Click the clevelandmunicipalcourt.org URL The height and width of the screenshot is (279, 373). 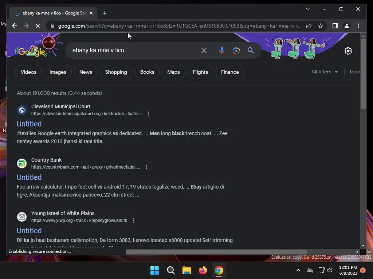click(x=87, y=114)
